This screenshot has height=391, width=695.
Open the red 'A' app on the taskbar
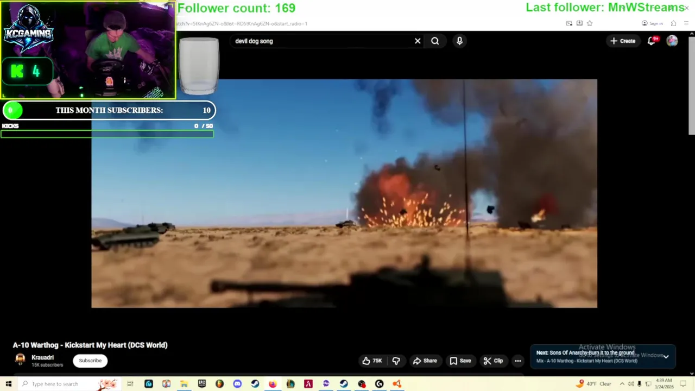point(308,384)
